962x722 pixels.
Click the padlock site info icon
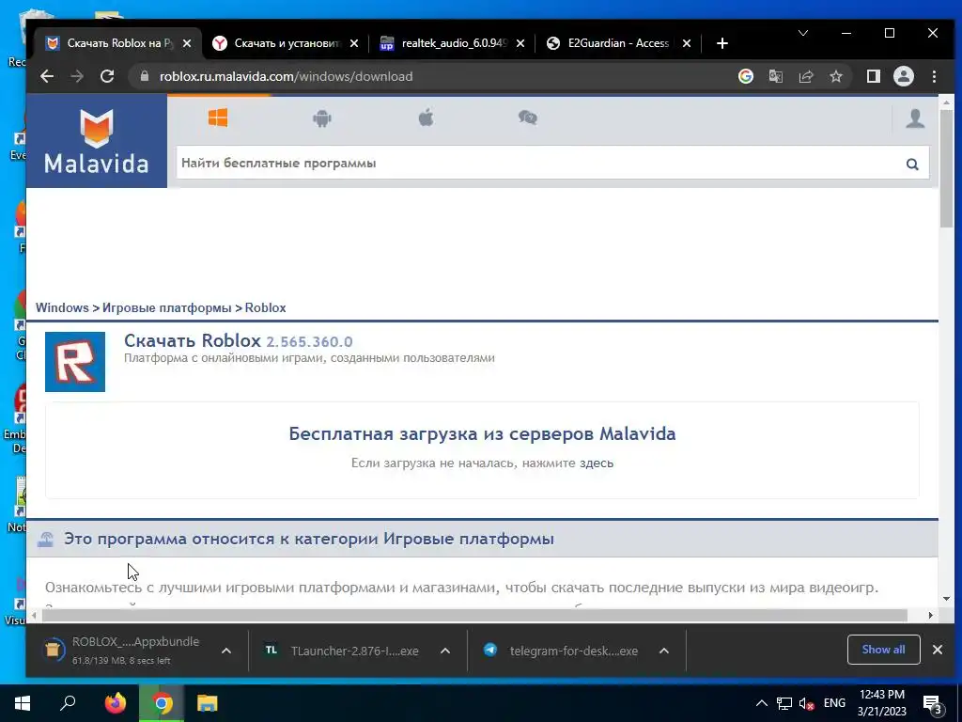(x=145, y=76)
